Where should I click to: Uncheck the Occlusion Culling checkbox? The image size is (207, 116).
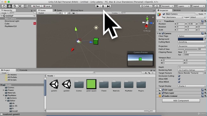pyautogui.click(x=179, y=76)
